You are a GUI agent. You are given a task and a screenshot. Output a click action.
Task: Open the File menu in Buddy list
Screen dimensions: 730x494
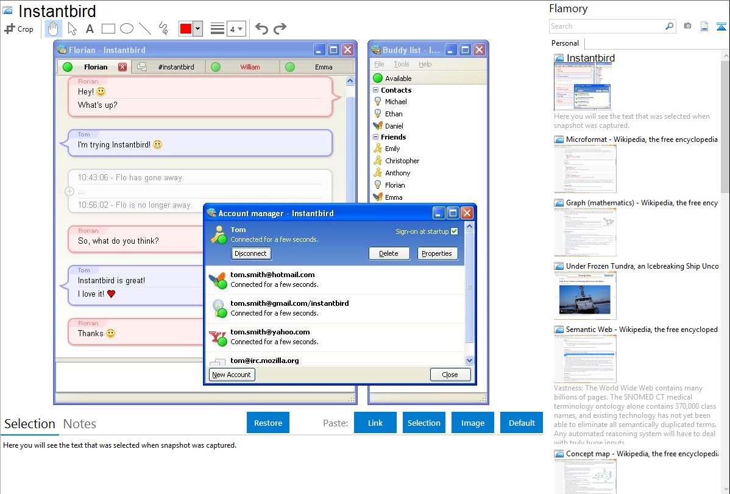pos(380,64)
